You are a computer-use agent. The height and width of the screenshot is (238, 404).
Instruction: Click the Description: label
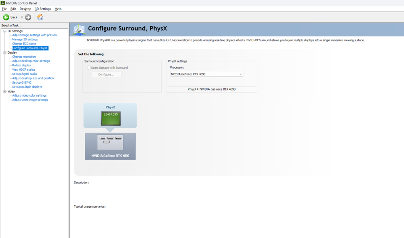click(82, 182)
